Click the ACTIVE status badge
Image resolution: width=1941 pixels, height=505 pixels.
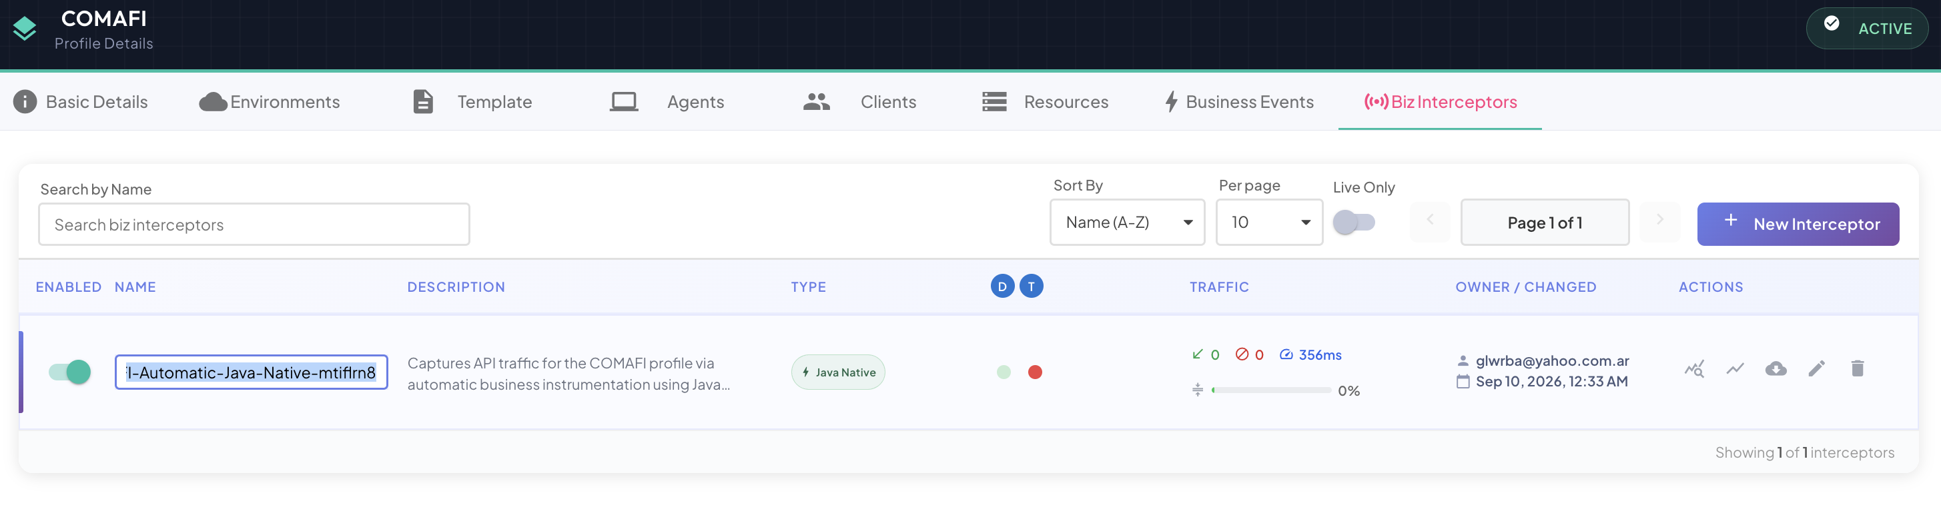click(1866, 29)
